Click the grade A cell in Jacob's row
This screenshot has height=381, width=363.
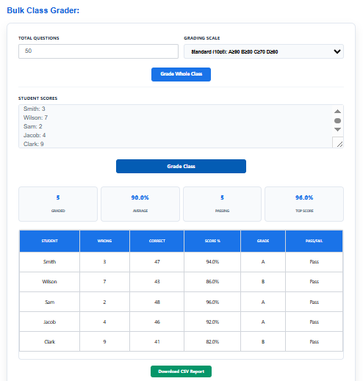coord(263,322)
